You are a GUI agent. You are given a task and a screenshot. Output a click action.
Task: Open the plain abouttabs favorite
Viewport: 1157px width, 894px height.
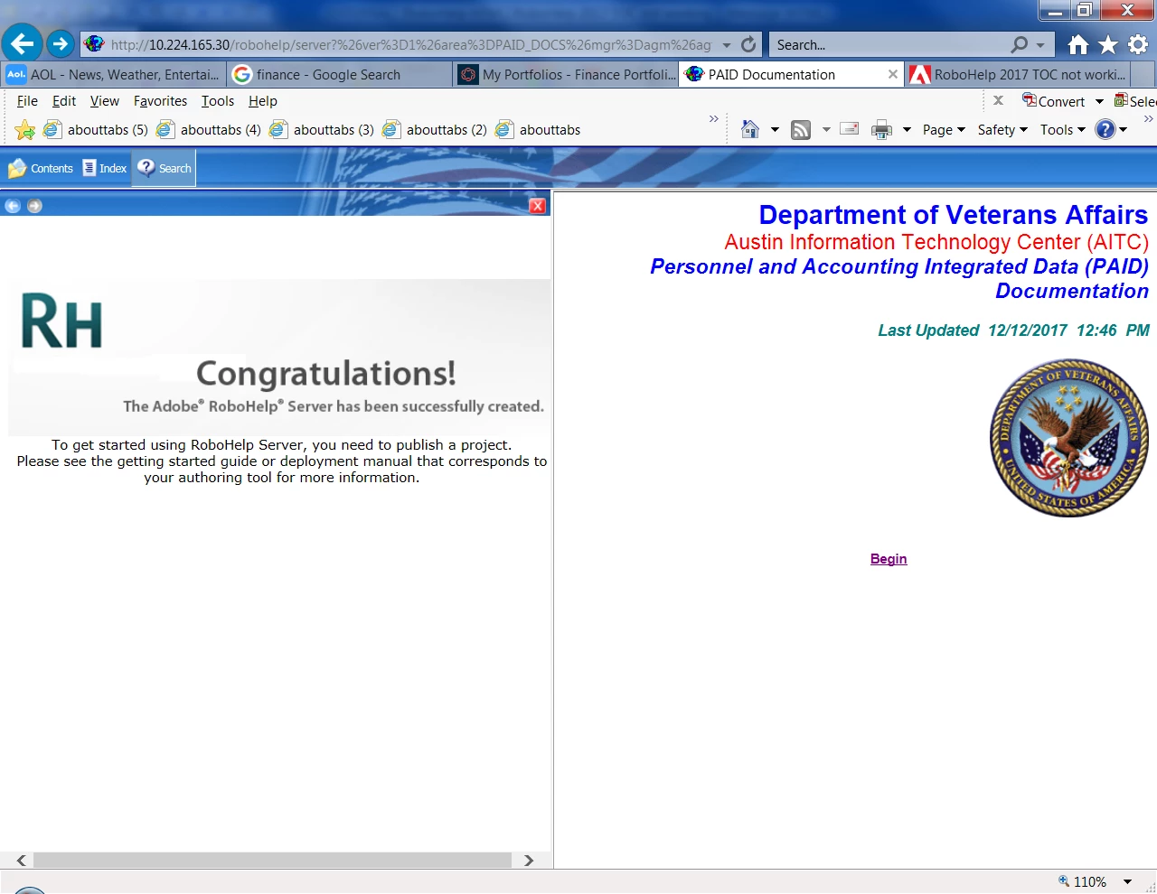tap(538, 130)
